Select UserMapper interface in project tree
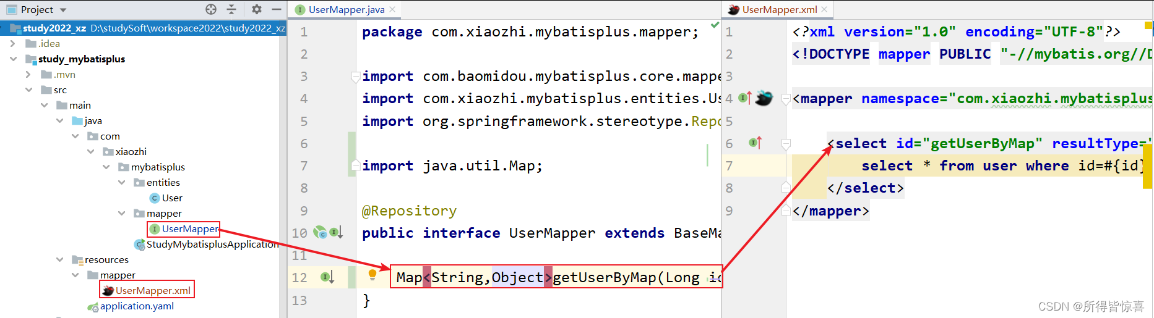 (x=190, y=229)
